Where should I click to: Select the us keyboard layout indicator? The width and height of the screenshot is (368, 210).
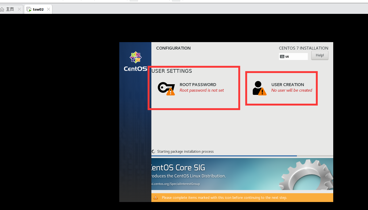[293, 56]
